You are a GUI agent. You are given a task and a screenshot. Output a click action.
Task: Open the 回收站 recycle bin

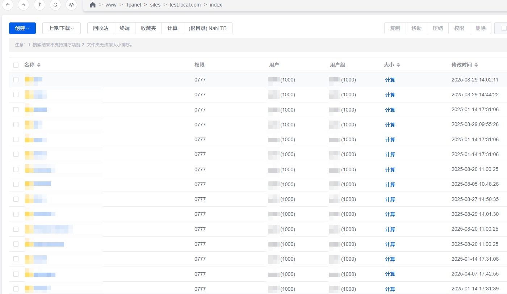click(101, 28)
